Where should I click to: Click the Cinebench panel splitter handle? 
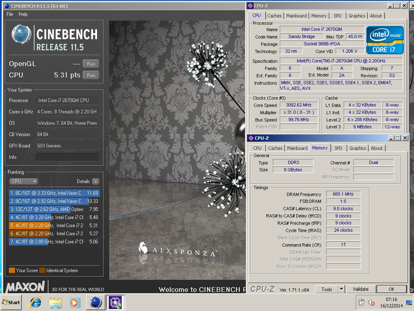click(107, 158)
